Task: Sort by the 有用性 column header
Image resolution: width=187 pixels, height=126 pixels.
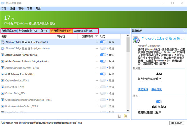Action: [67, 36]
